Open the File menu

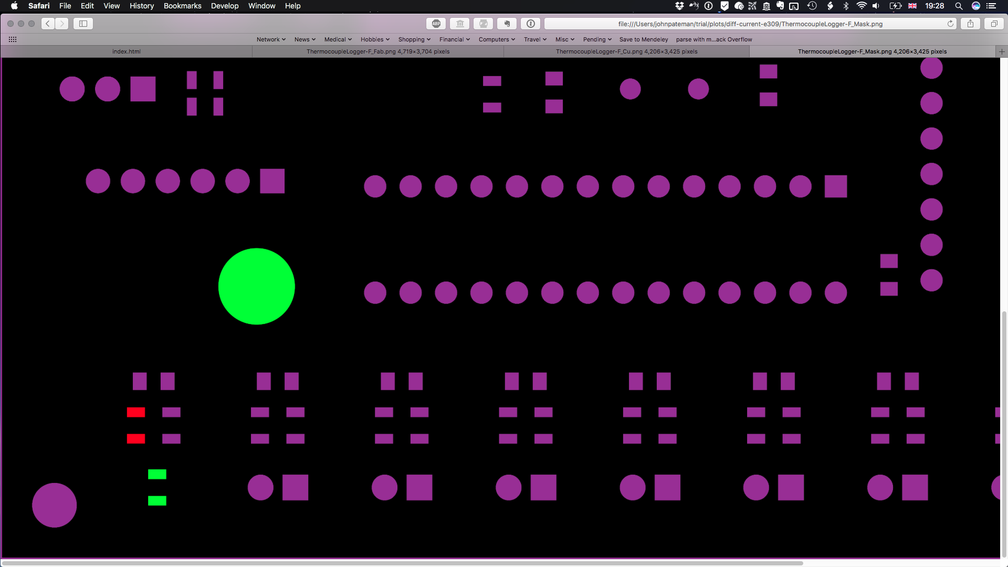click(65, 6)
